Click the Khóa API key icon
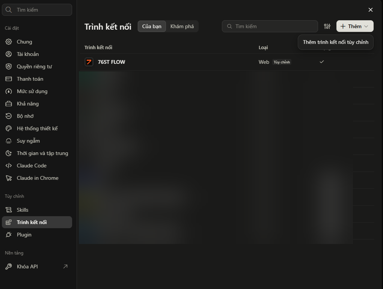This screenshot has height=289, width=383. point(9,266)
